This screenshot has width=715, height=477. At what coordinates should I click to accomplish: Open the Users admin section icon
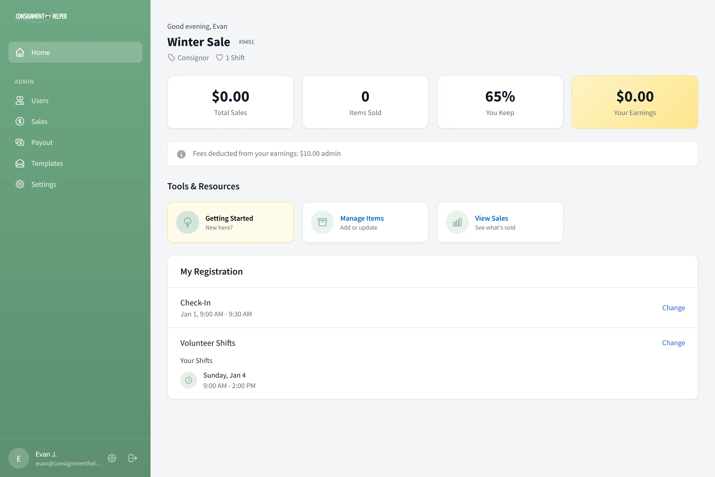click(20, 100)
